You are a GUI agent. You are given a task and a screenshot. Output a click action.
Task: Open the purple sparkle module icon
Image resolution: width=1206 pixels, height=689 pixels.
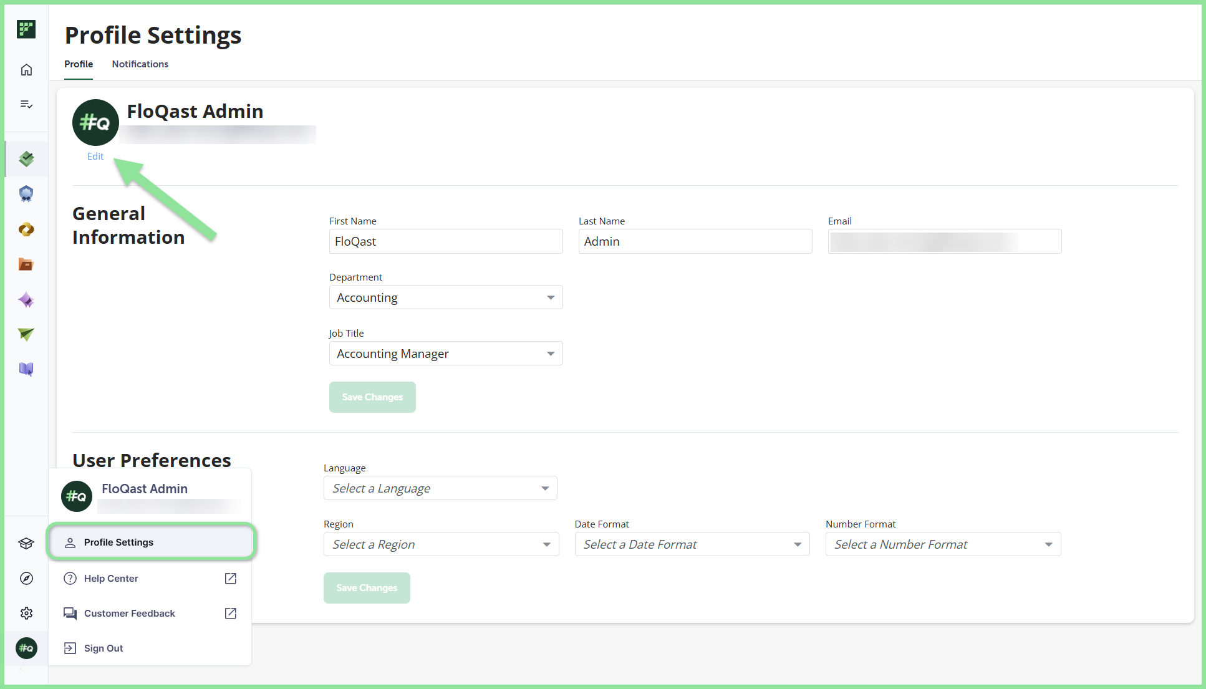click(26, 300)
